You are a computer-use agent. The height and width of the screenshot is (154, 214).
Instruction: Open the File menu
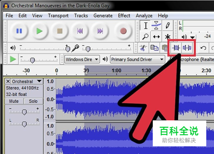[9, 16]
